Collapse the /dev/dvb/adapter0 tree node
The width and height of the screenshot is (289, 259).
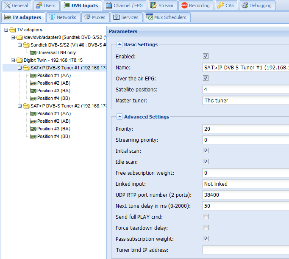click(x=13, y=37)
